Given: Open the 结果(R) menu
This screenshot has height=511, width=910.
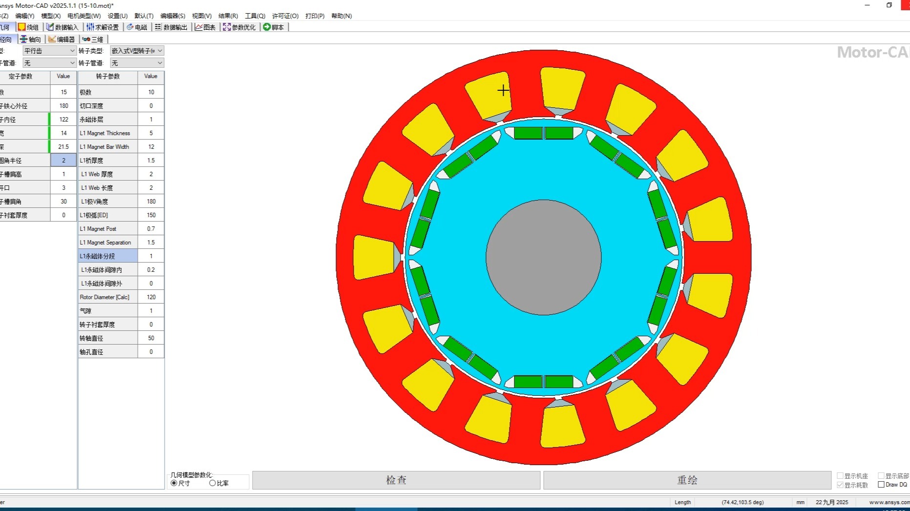Looking at the screenshot, I should coord(228,16).
